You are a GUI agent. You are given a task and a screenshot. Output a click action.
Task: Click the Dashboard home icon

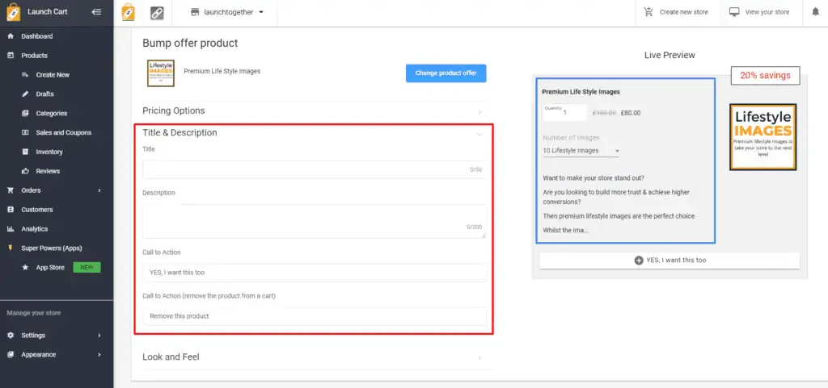(x=11, y=36)
